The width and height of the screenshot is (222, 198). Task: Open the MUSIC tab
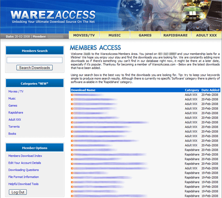pyautogui.click(x=115, y=35)
